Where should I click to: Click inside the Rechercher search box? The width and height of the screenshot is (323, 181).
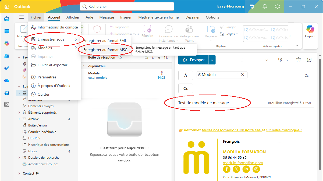coord(126,6)
